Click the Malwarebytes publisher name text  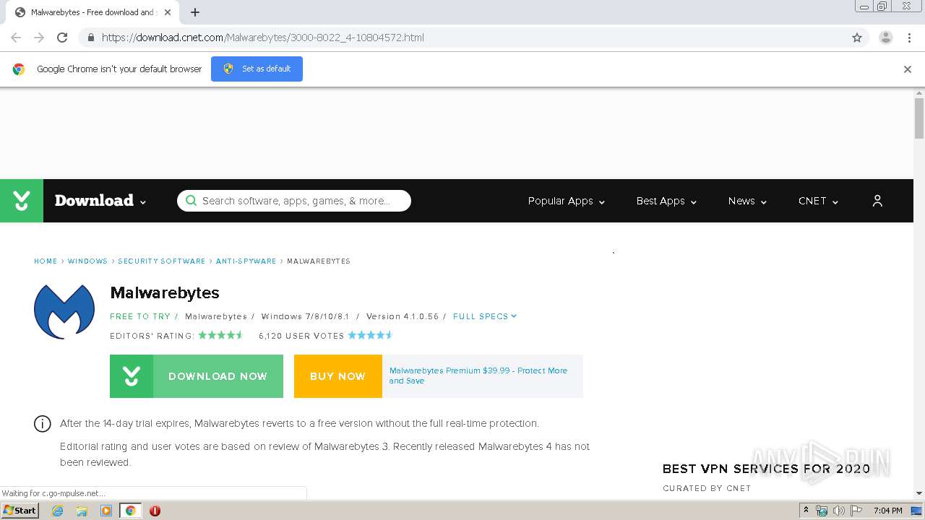pos(216,316)
